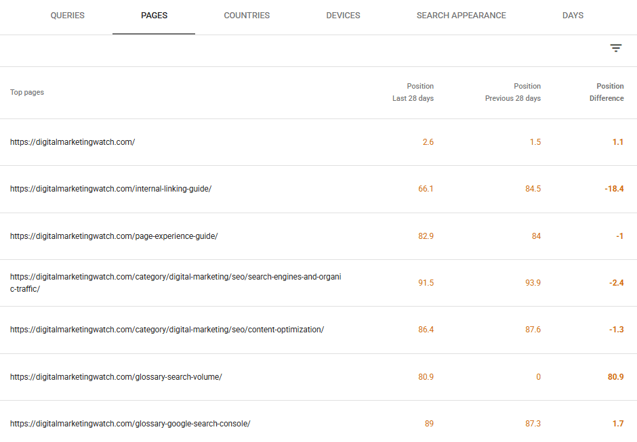The width and height of the screenshot is (637, 442).
Task: Open the search-engines-and-organic-traffic category row
Action: [x=318, y=283]
